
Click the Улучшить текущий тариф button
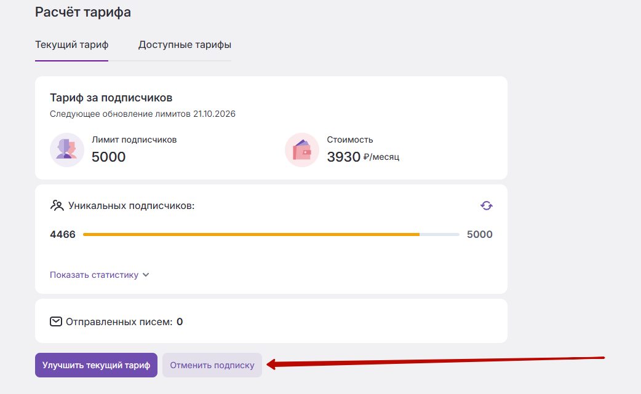[96, 365]
